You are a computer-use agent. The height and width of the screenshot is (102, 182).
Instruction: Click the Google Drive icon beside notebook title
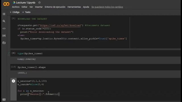coord(14,3)
